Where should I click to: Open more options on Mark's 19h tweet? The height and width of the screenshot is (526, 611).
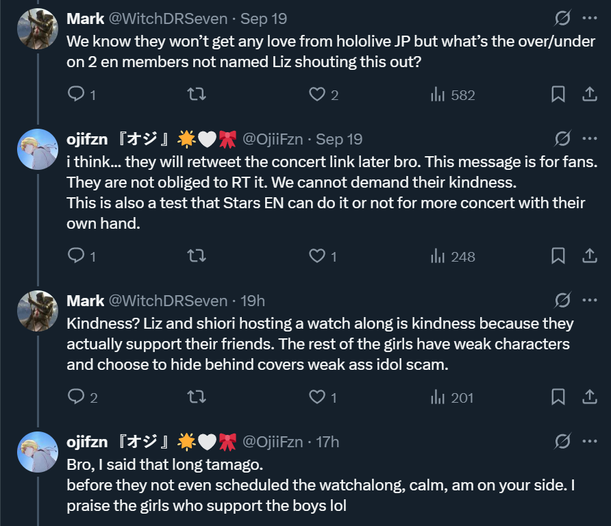coord(589,301)
